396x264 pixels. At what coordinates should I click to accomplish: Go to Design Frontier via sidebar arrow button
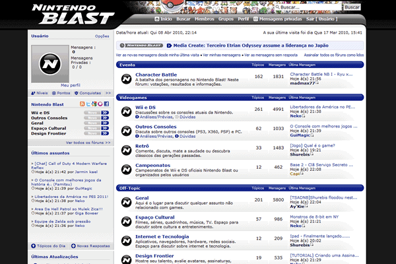[x=105, y=133]
